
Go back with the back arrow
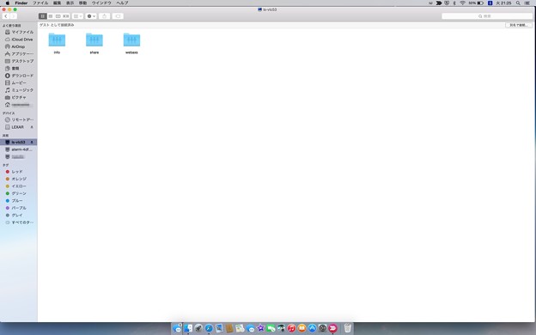pos(6,16)
